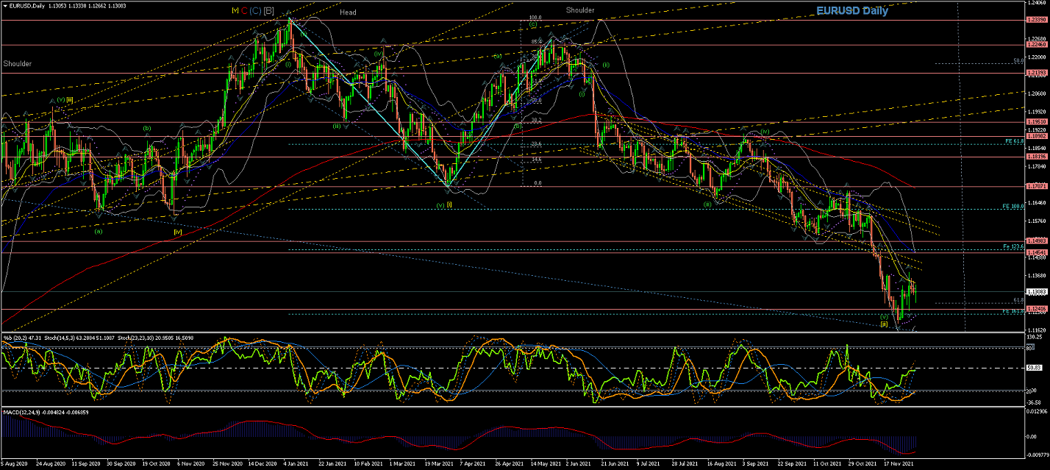Click the 1.17071 price level tag
Viewport: 1050px width, 470px height.
(1036, 186)
